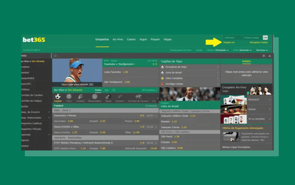Click the play icon beside Faça Login para Assistir
The width and height of the screenshot is (295, 185).
click(x=91, y=85)
